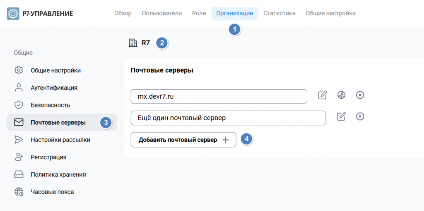Screen dimensions: 424x211
Task: Delete the mx.devr7.ru mail server
Action: (x=360, y=95)
